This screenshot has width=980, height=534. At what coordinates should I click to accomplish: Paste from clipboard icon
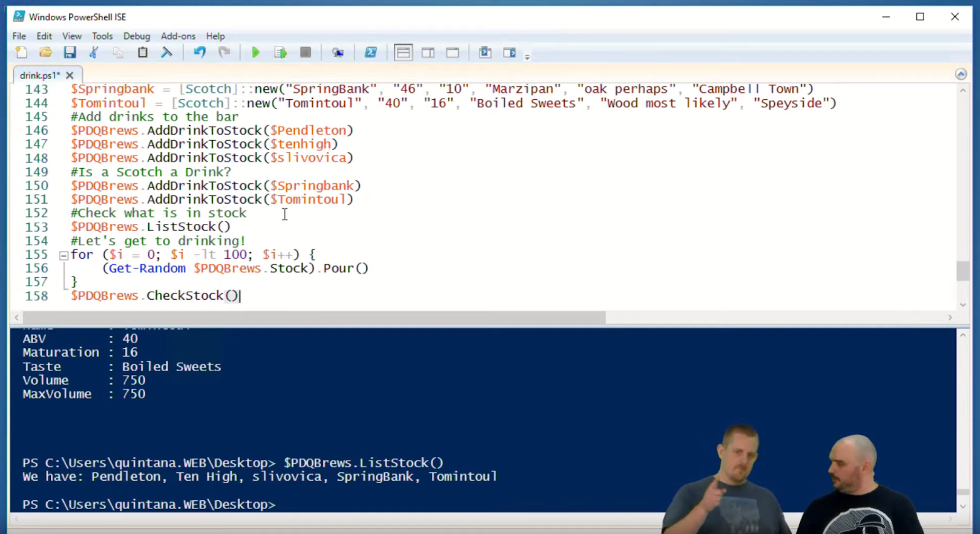click(x=143, y=53)
